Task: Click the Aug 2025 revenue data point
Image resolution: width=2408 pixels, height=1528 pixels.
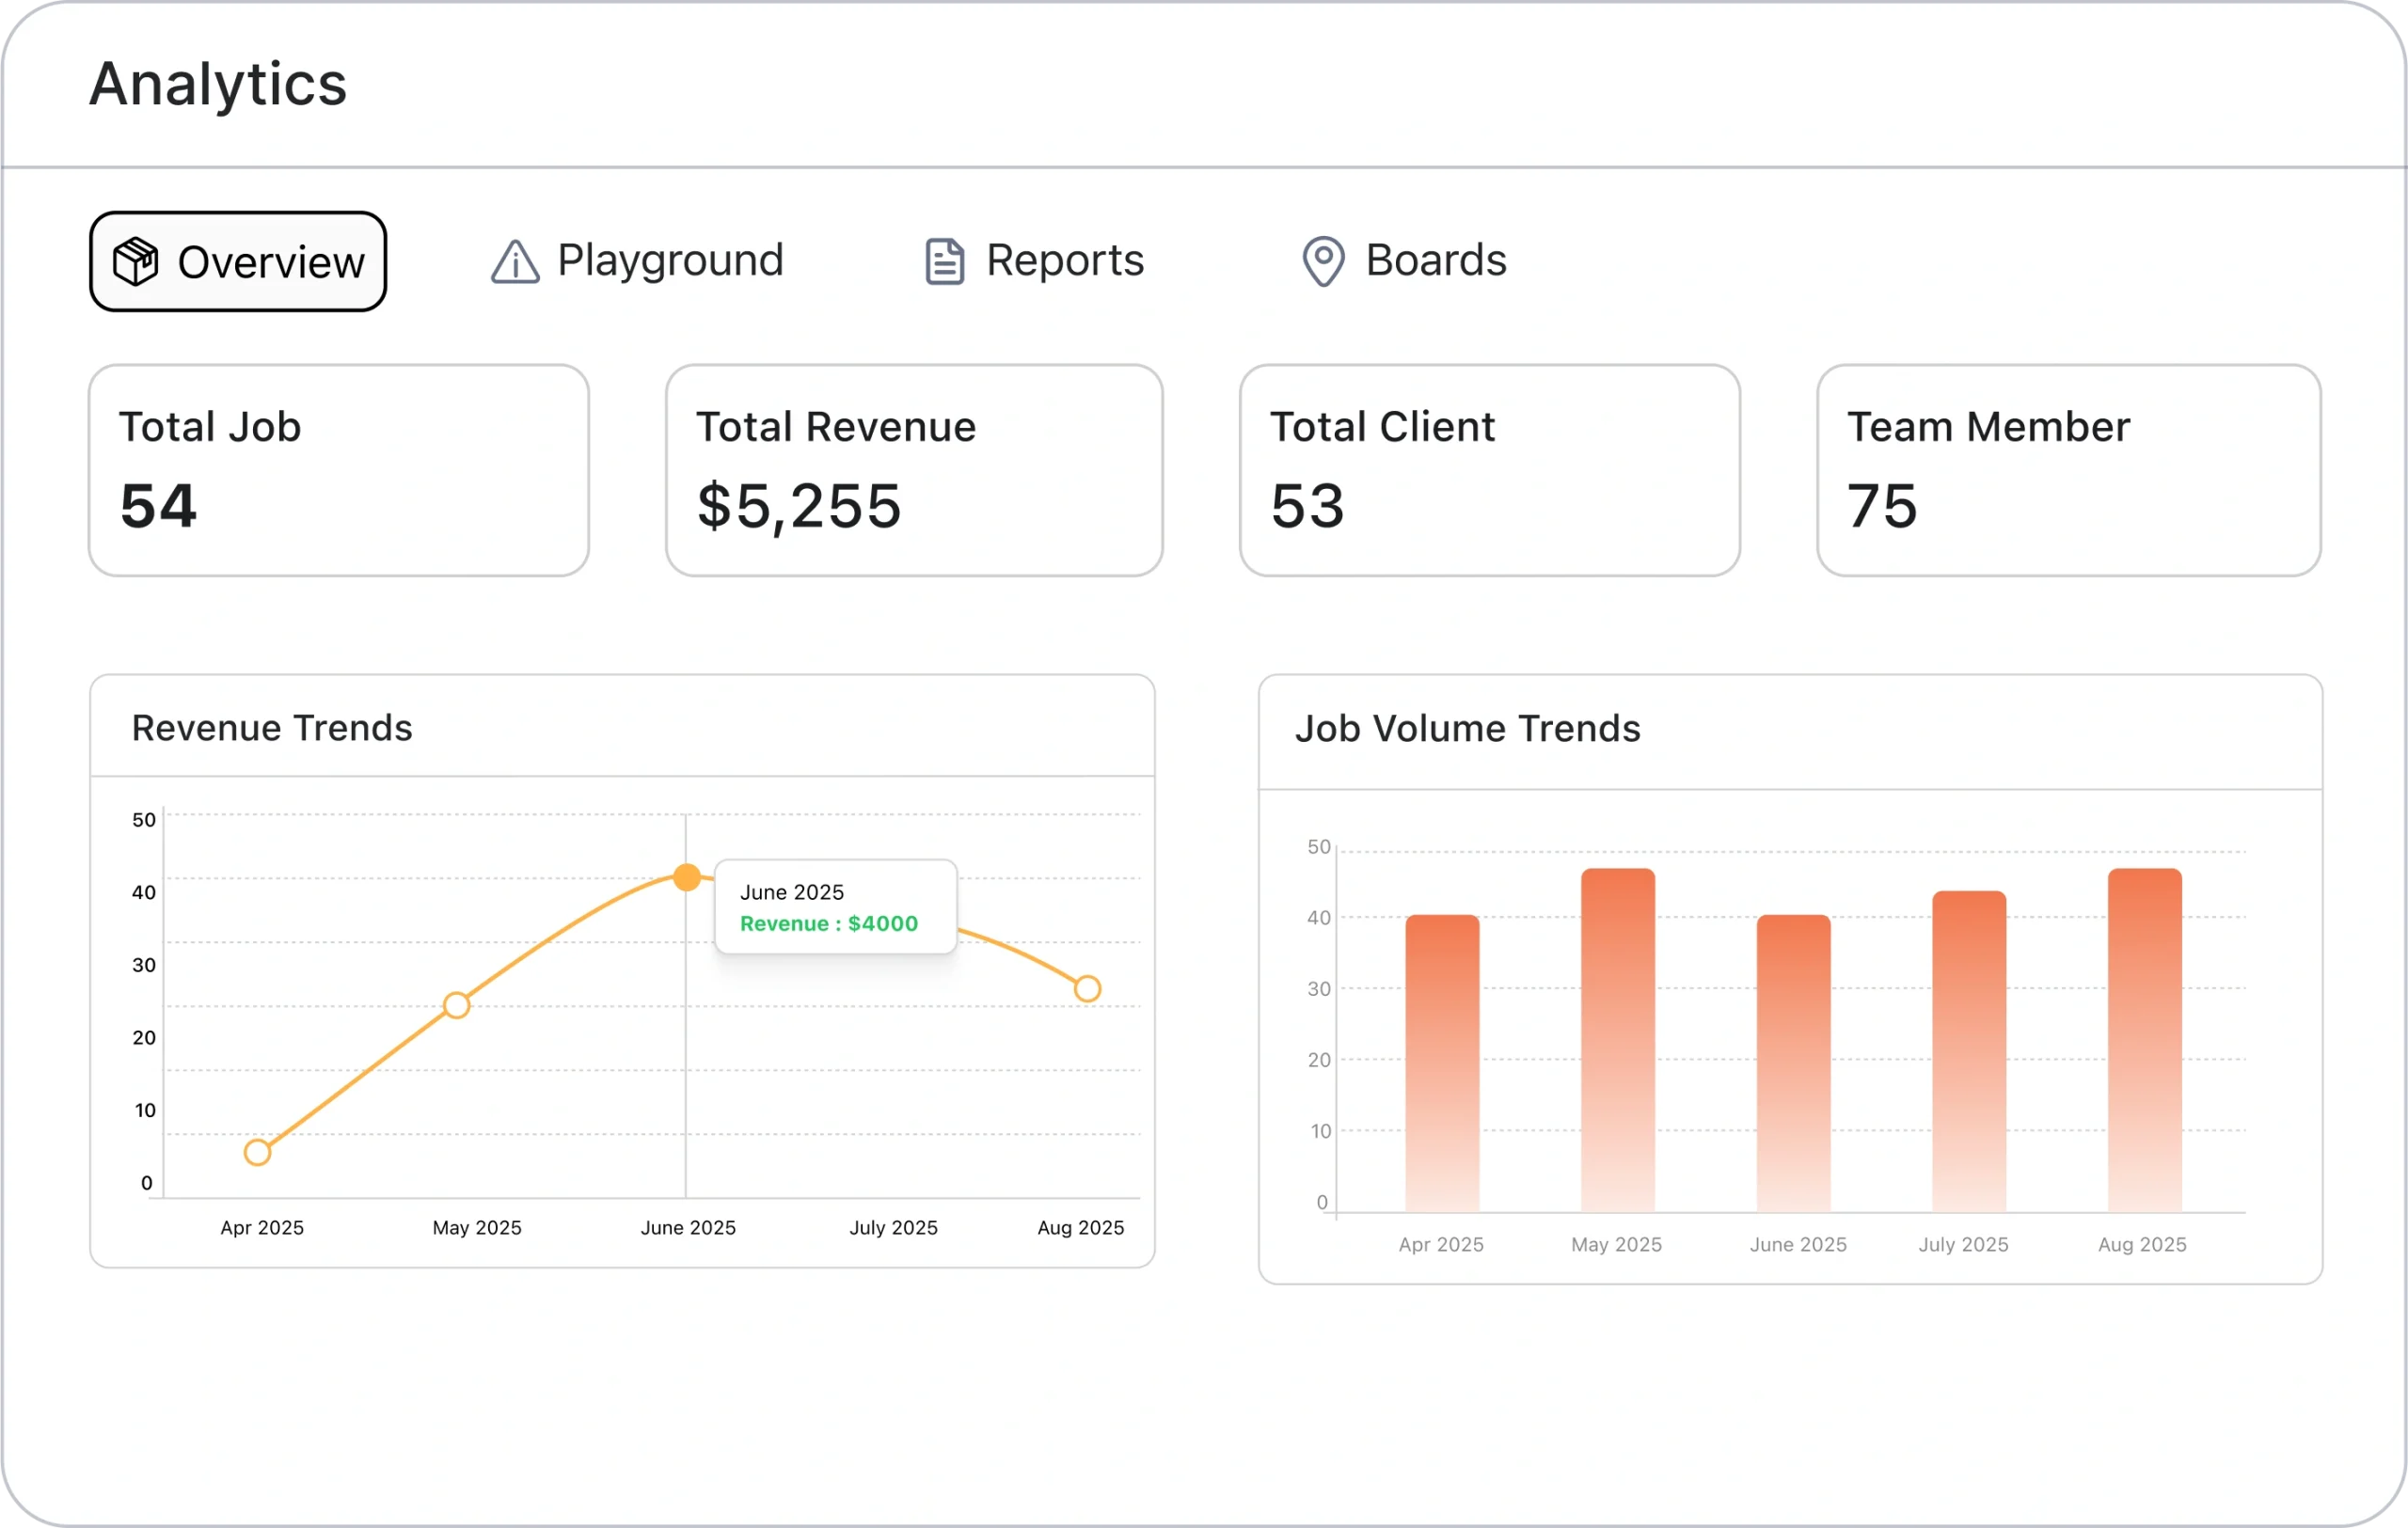Action: 1087,989
